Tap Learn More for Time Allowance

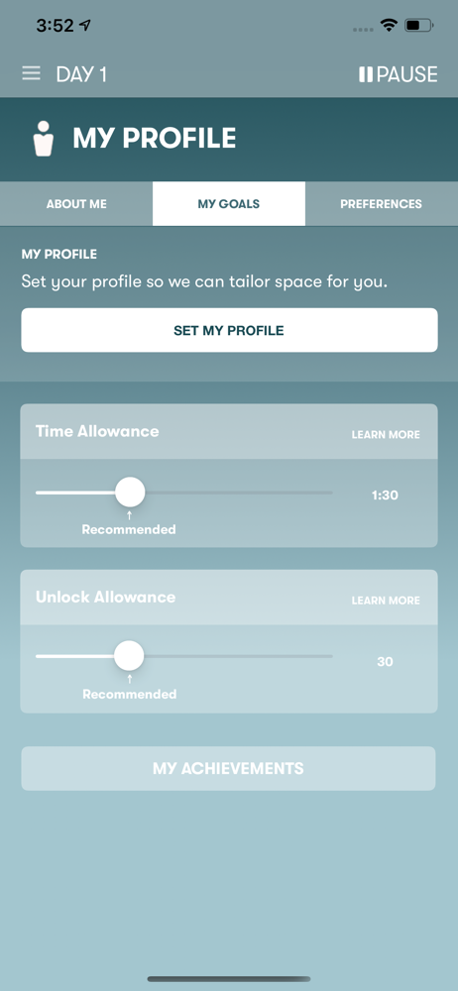coord(386,435)
